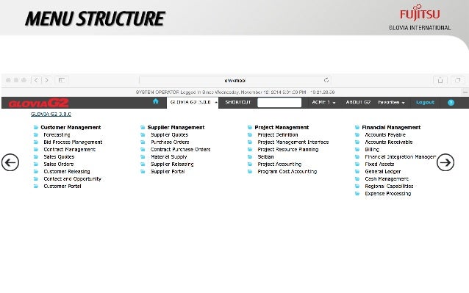Open Accounts Payable

coord(385,134)
